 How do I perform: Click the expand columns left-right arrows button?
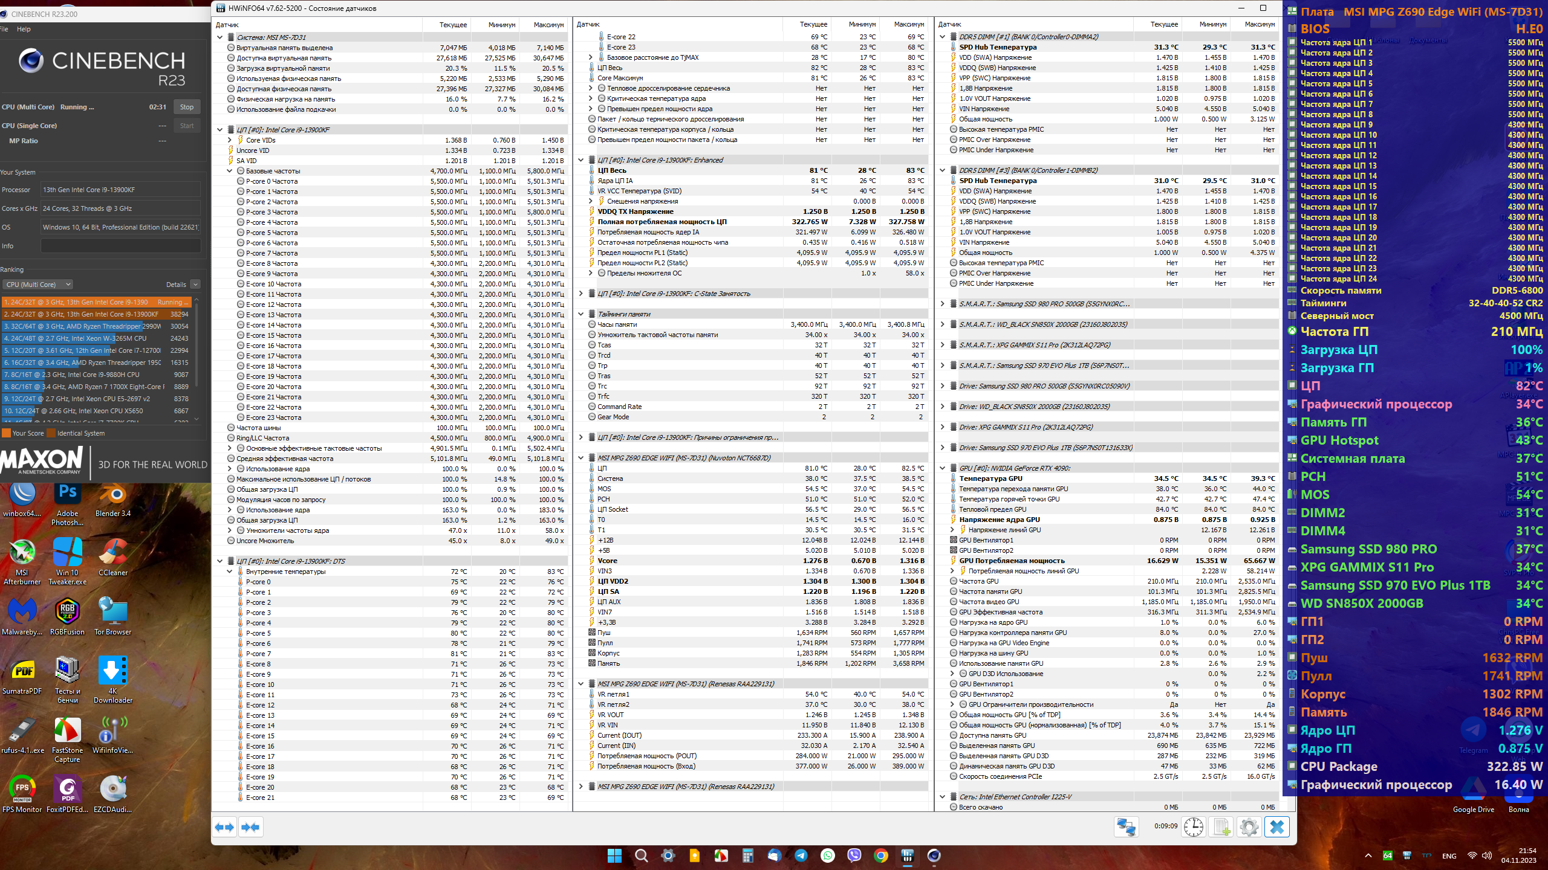click(224, 826)
